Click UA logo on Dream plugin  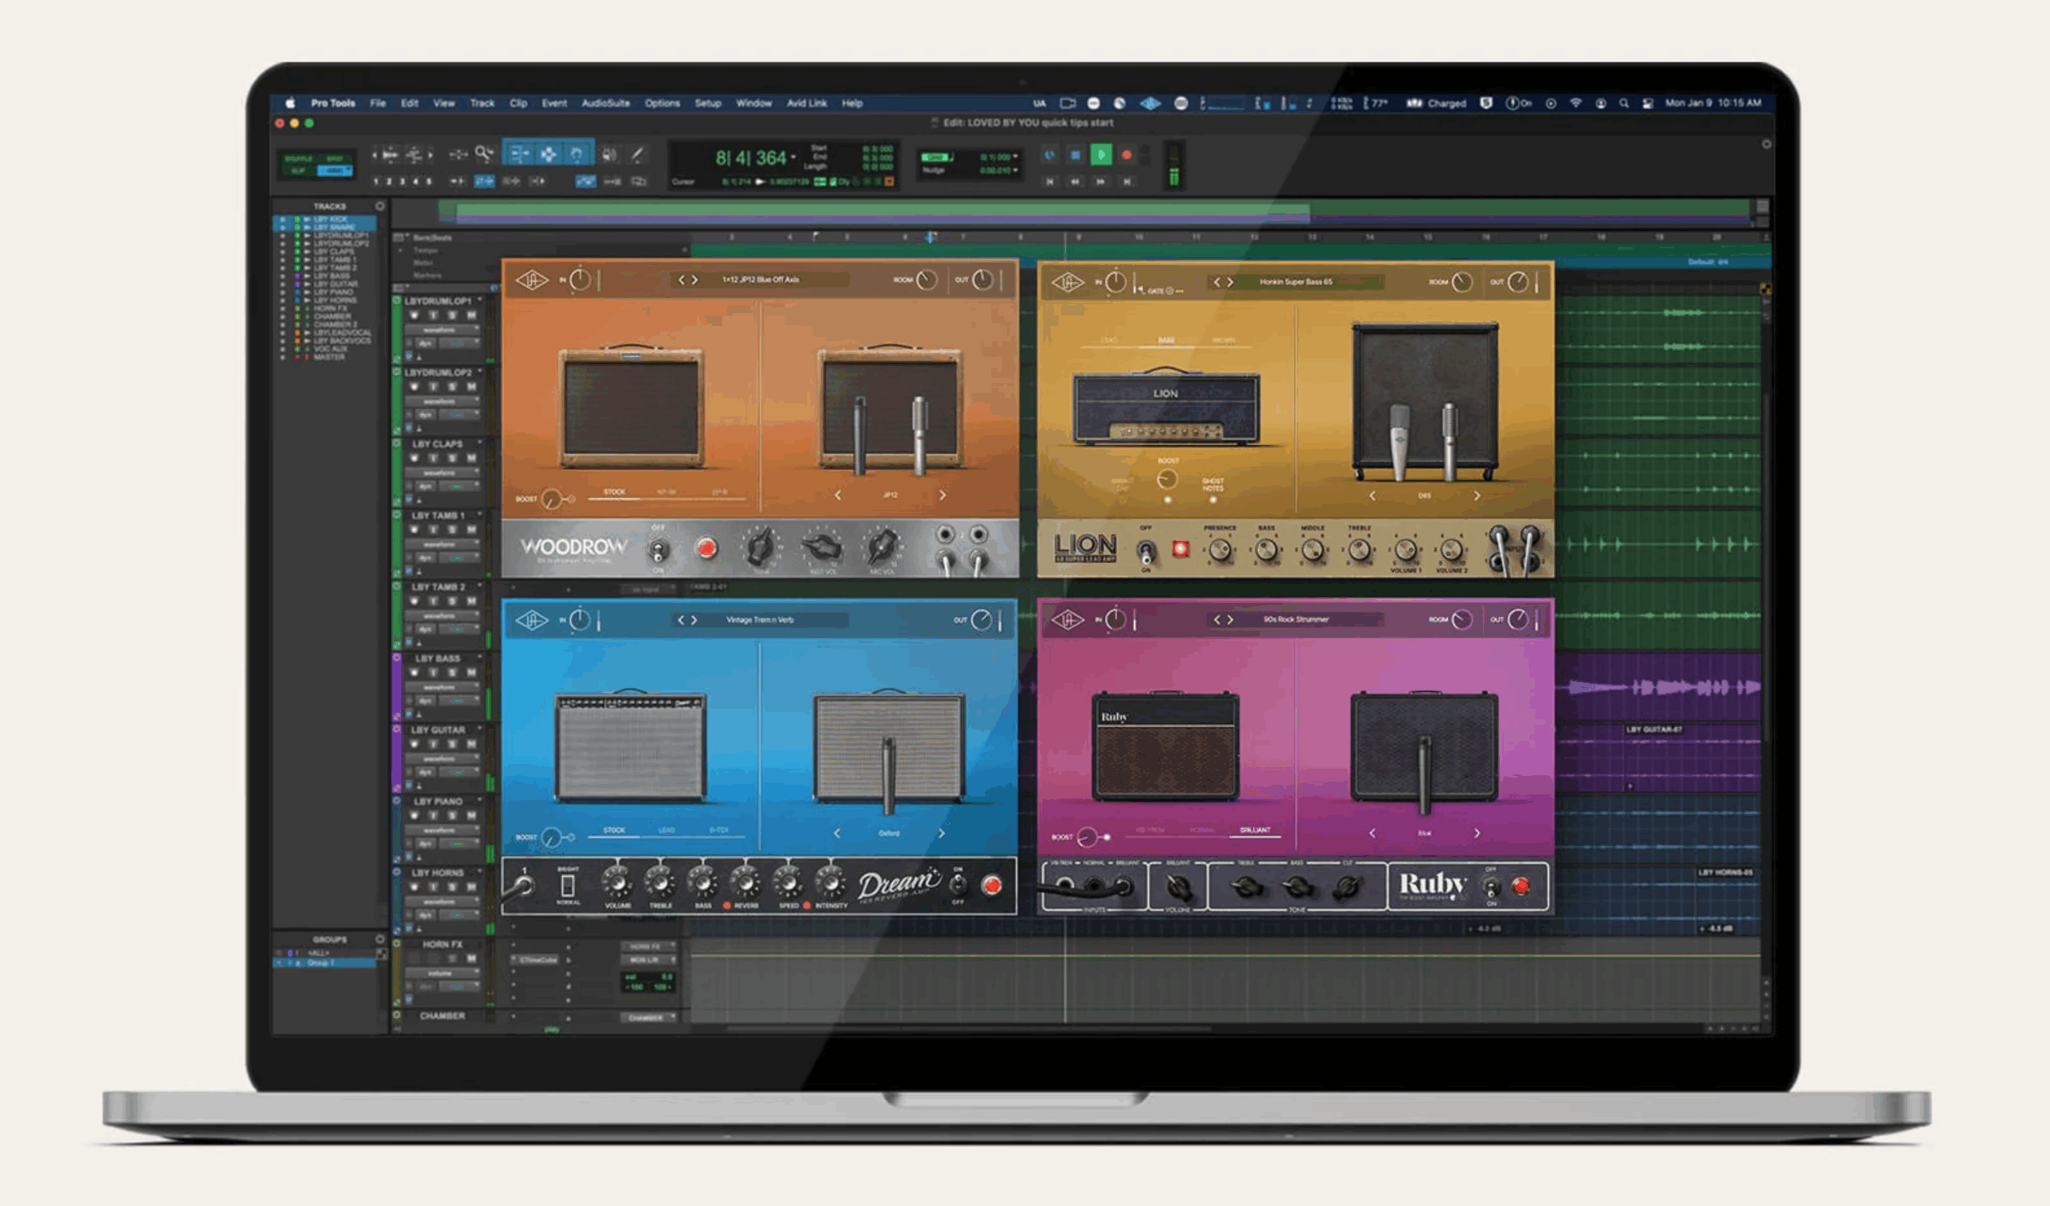pos(531,620)
